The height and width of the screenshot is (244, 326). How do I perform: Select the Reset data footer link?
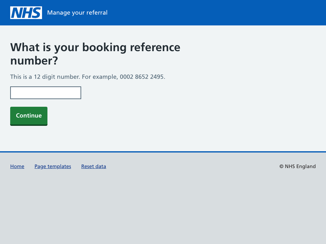(x=94, y=166)
